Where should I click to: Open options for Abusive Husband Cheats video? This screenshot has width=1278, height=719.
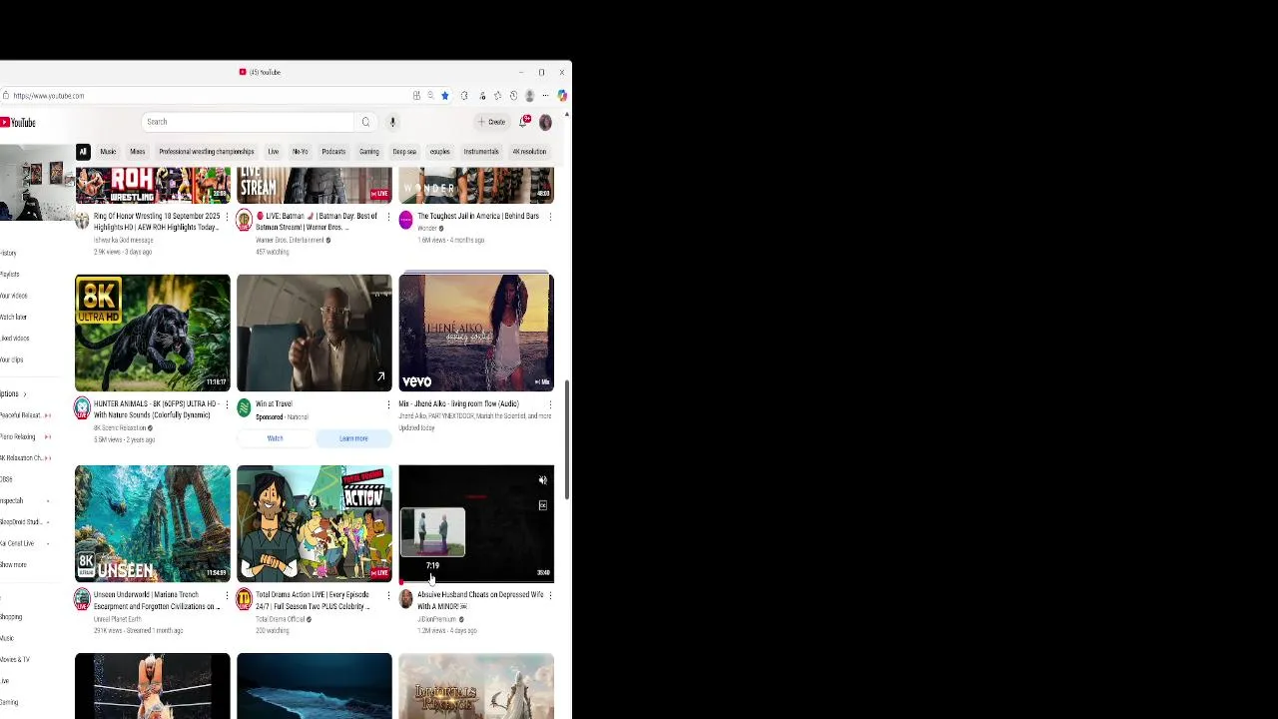coord(550,595)
